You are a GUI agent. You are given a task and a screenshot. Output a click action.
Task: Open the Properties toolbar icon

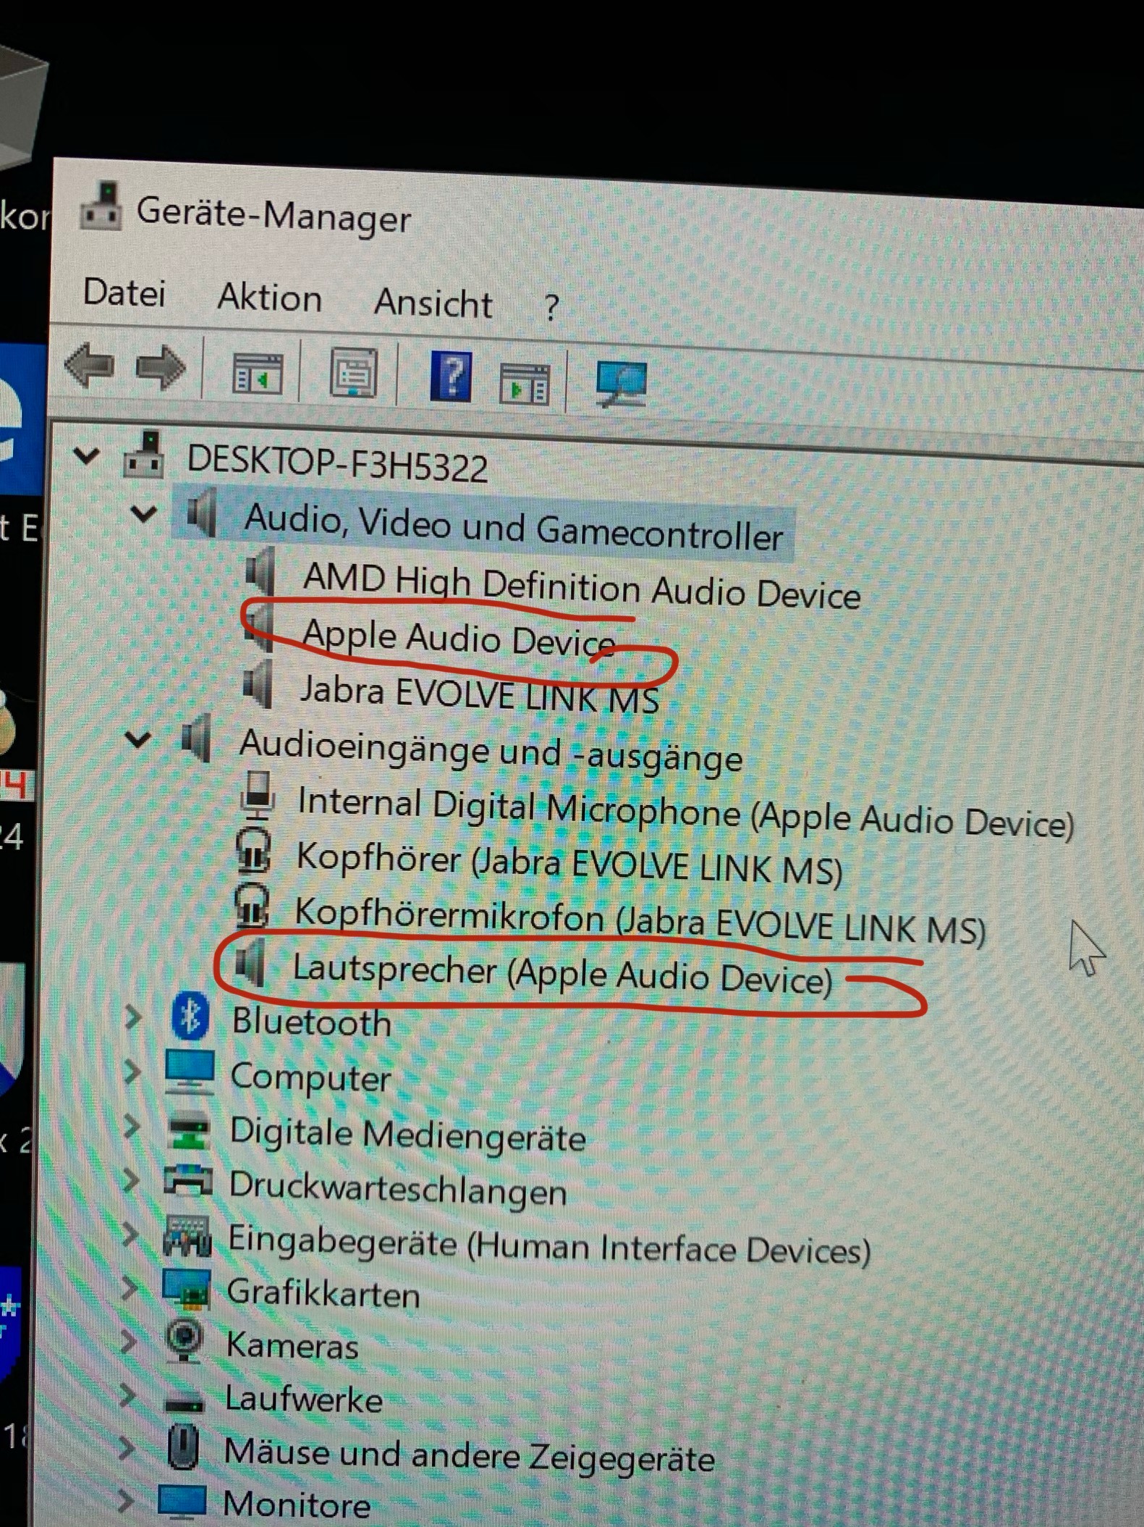pyautogui.click(x=354, y=373)
